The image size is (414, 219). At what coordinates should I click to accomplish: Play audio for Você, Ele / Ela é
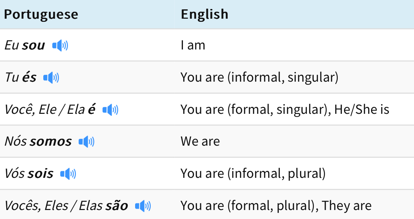pos(111,110)
